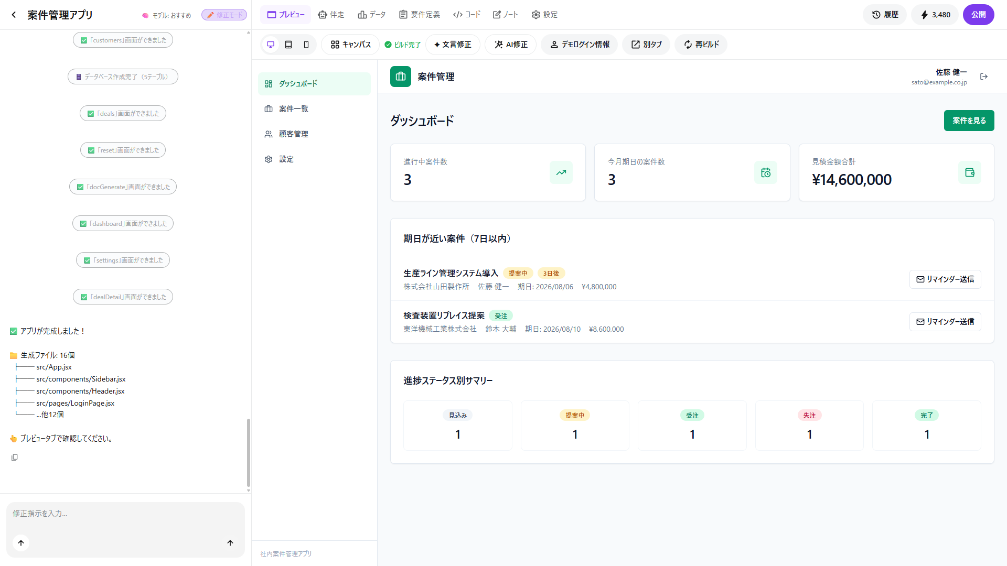
Task: Click the データベース作成完了 (5テーブル) chip
Action: click(123, 77)
